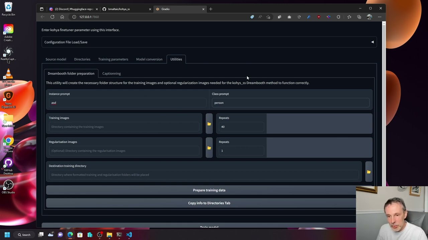Click the Destination training directory field
The width and height of the screenshot is (428, 240).
[x=204, y=175]
